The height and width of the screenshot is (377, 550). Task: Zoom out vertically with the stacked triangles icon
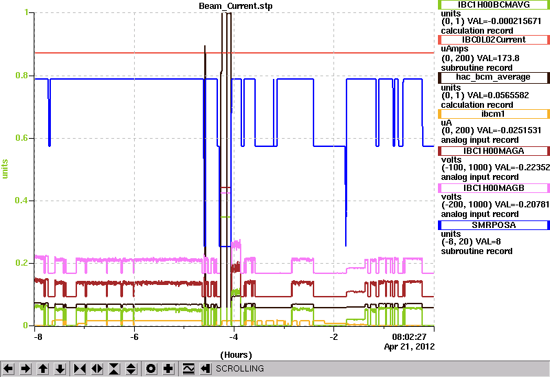coord(131,369)
